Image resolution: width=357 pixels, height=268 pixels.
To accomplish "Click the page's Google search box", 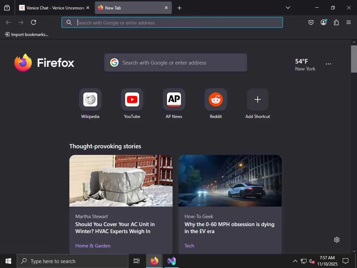I will 176,63.
